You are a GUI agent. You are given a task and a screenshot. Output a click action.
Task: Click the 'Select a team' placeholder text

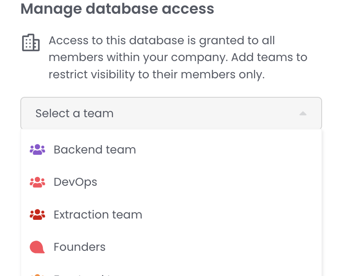[75, 114]
